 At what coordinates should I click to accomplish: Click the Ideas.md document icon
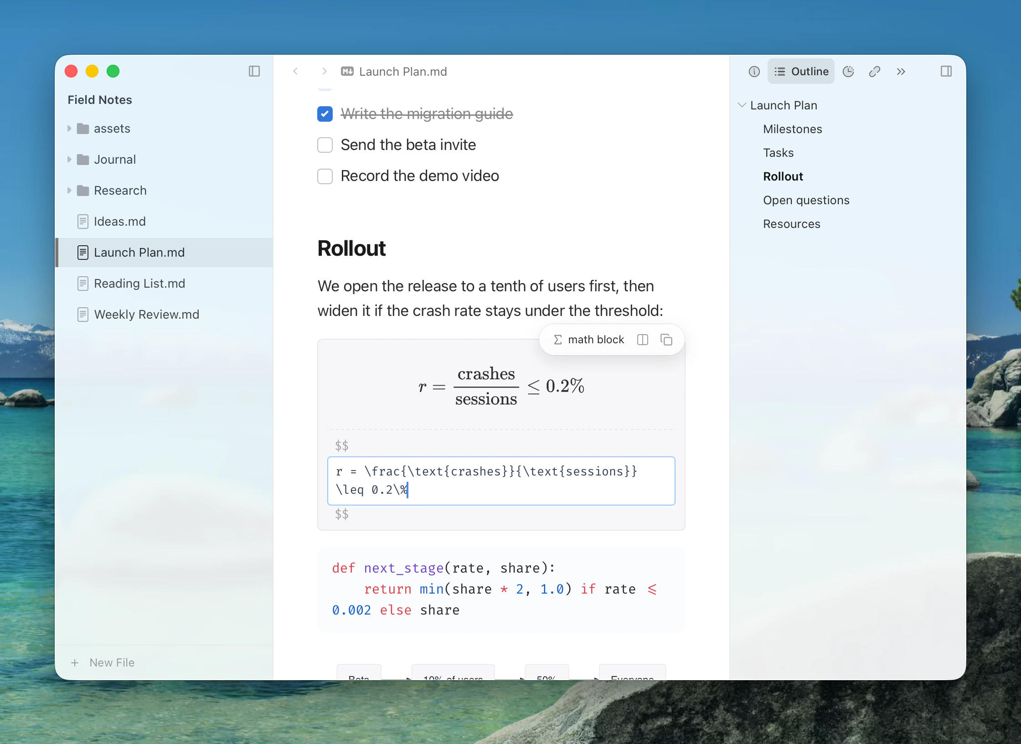tap(83, 222)
